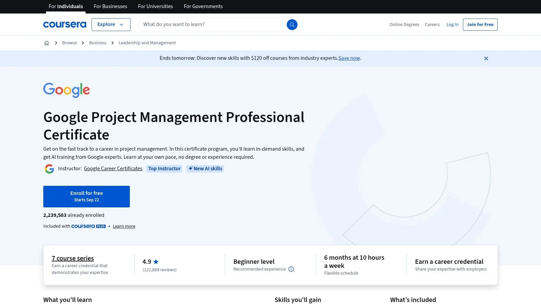Open the Learn more link
Image resolution: width=541 pixels, height=304 pixels.
[124, 226]
